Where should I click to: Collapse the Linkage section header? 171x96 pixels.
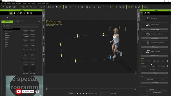(x=154, y=73)
